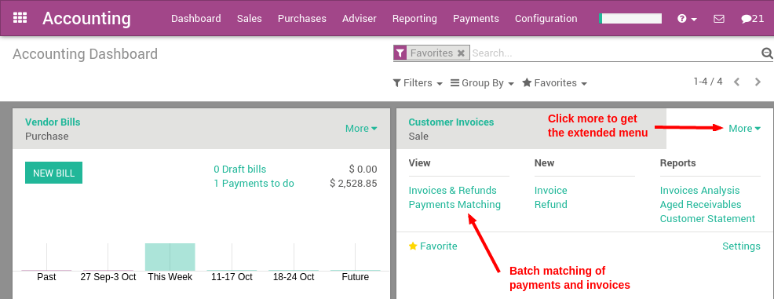Go to next page arrow
The width and height of the screenshot is (774, 299).
pos(758,82)
